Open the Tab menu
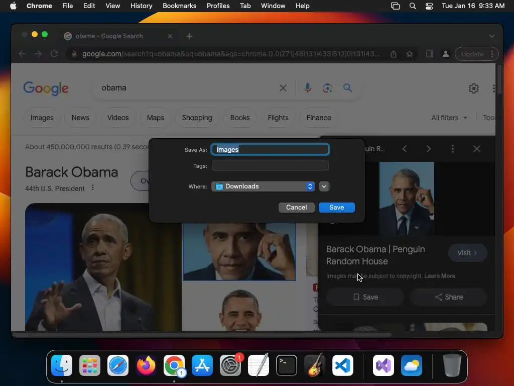 tap(245, 6)
